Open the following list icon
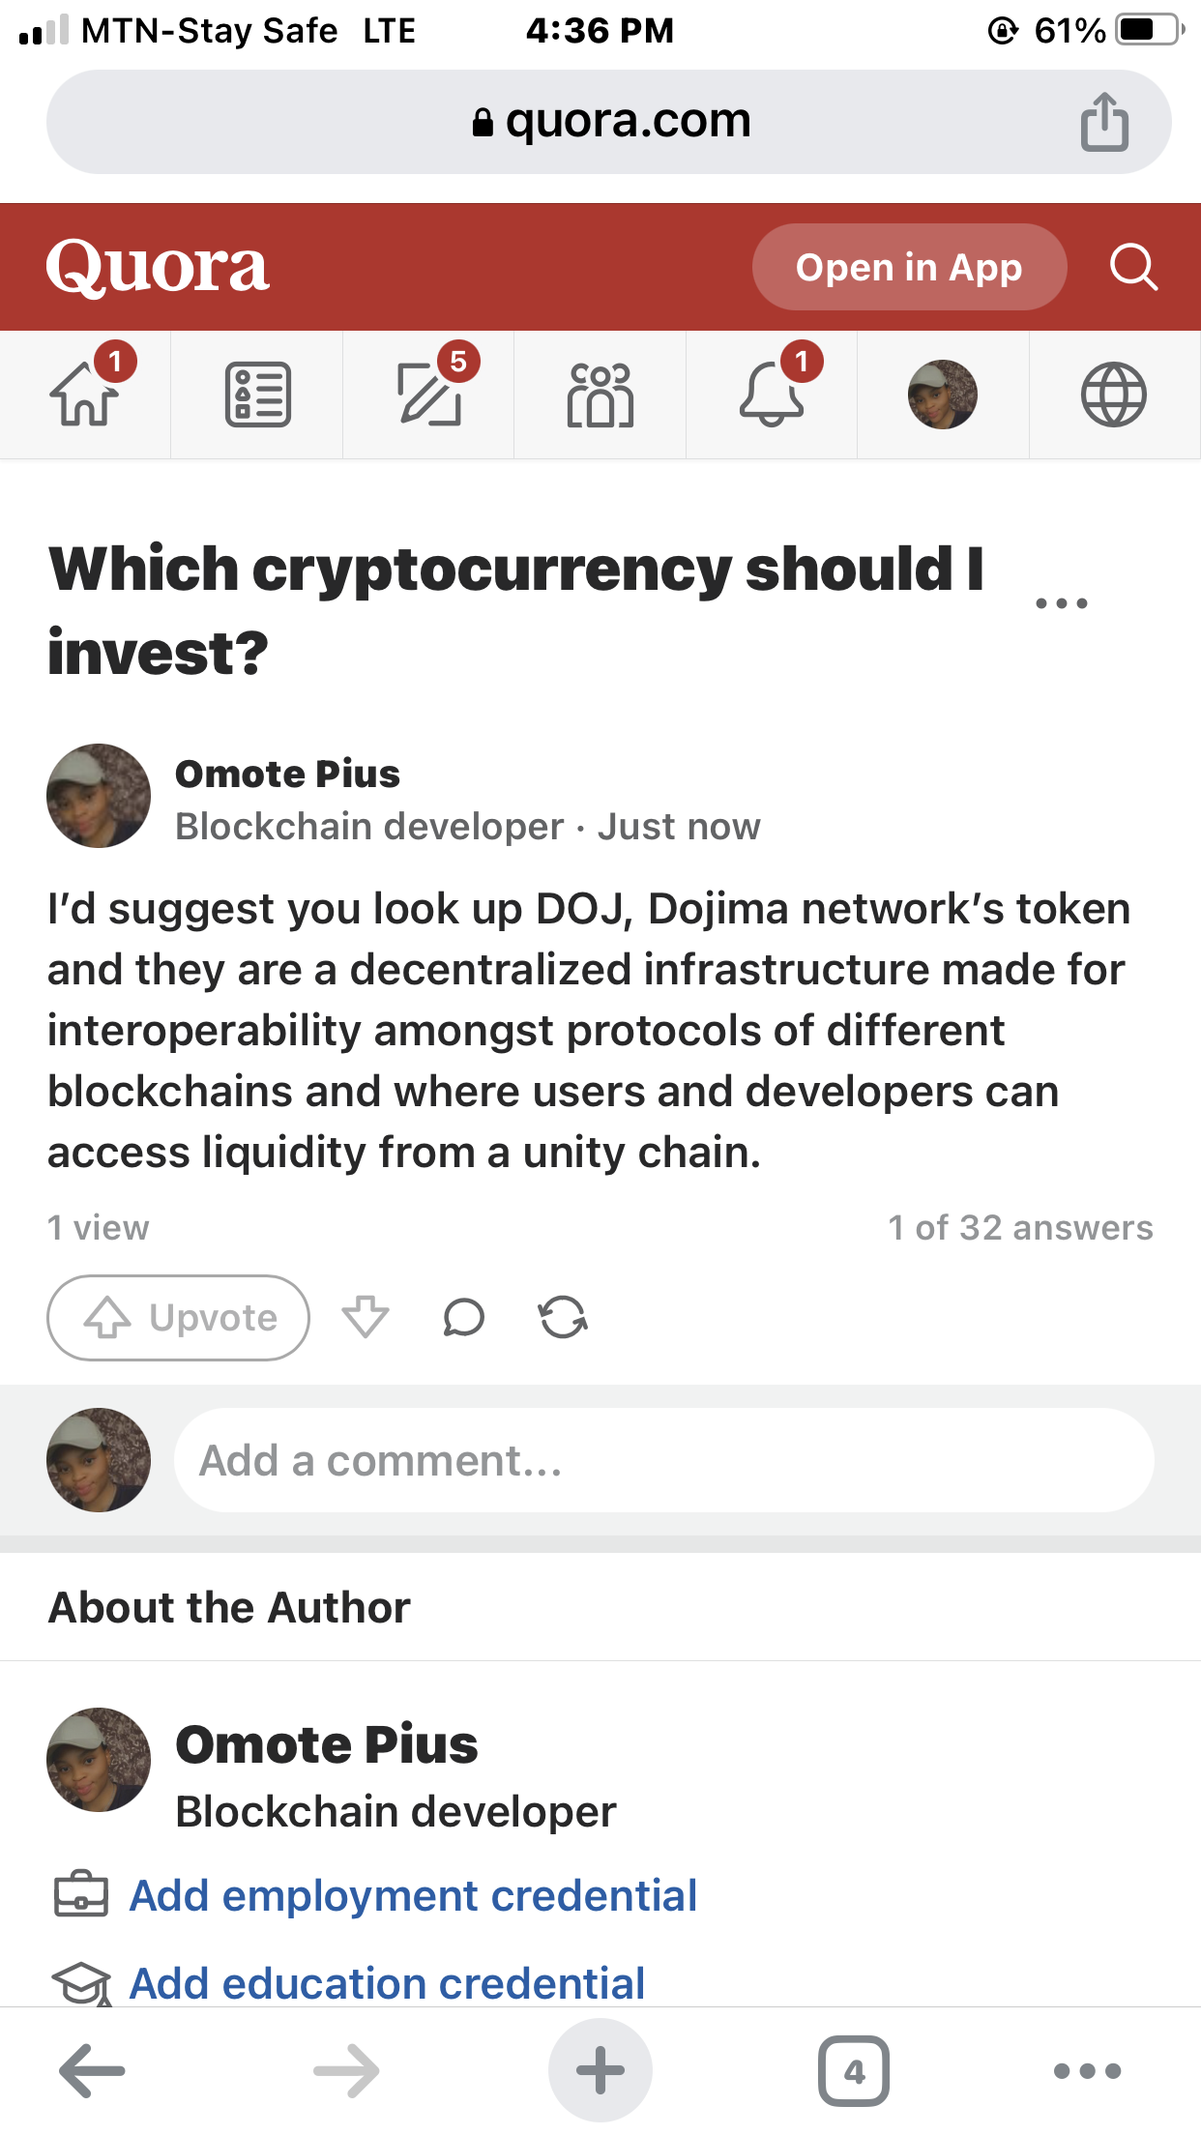The height and width of the screenshot is (2135, 1201). click(x=257, y=394)
